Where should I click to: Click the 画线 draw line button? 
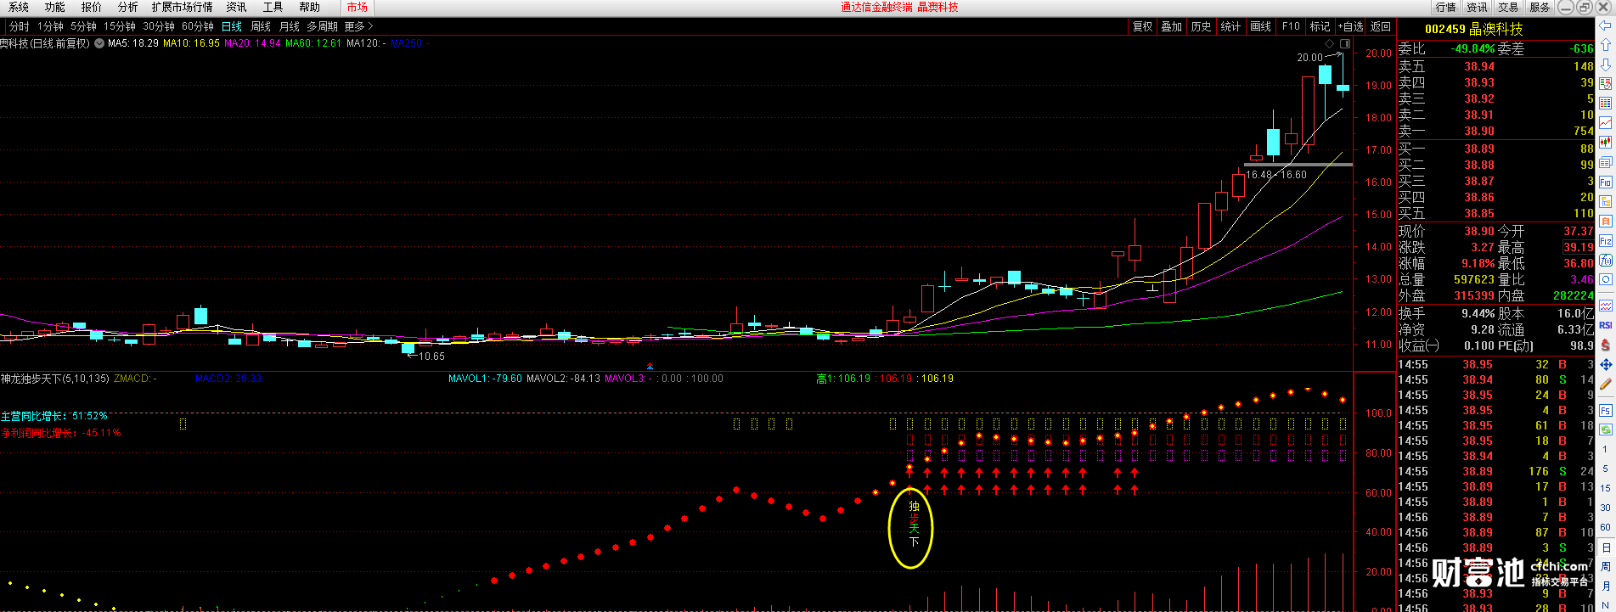[x=1261, y=26]
